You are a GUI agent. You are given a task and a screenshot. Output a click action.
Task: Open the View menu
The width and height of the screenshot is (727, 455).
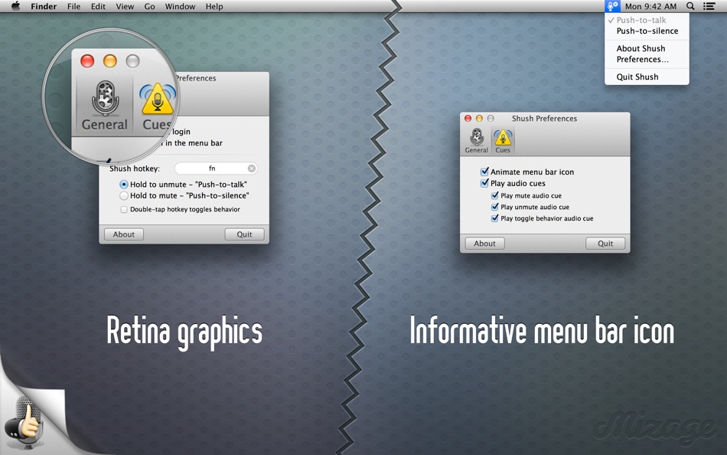[x=125, y=6]
